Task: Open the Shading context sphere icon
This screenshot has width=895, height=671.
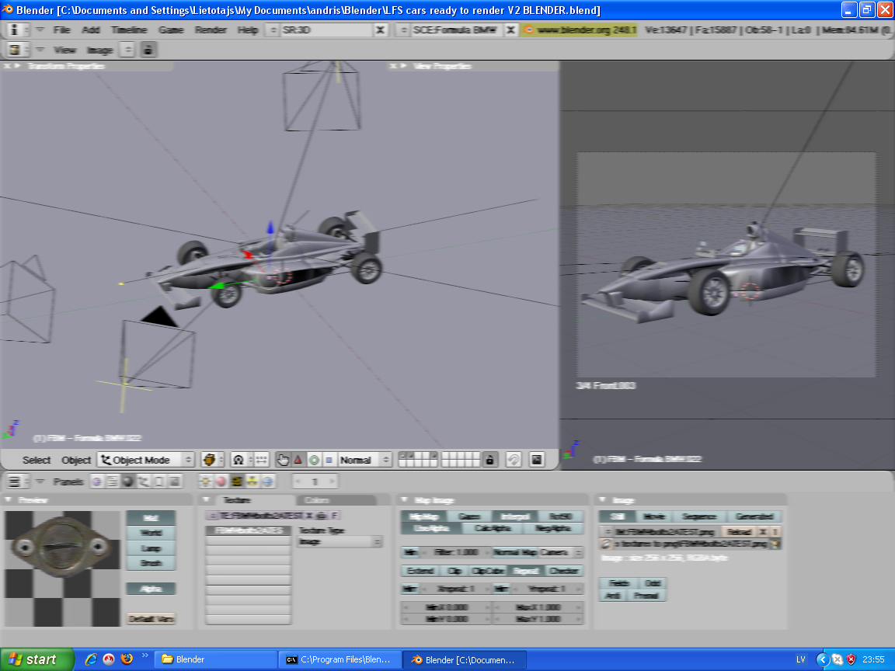Action: pos(128,482)
